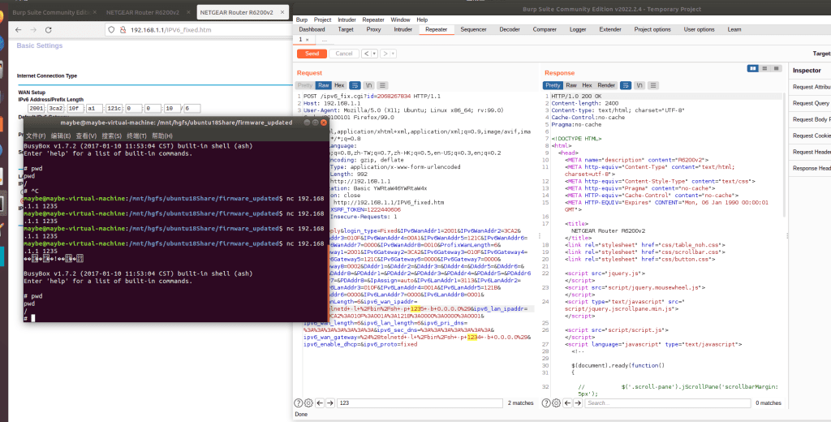Switch Response view to Raw

571,85
